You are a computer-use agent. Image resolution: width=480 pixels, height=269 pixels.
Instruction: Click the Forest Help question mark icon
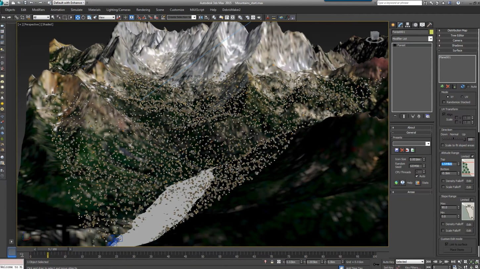pyautogui.click(x=403, y=182)
